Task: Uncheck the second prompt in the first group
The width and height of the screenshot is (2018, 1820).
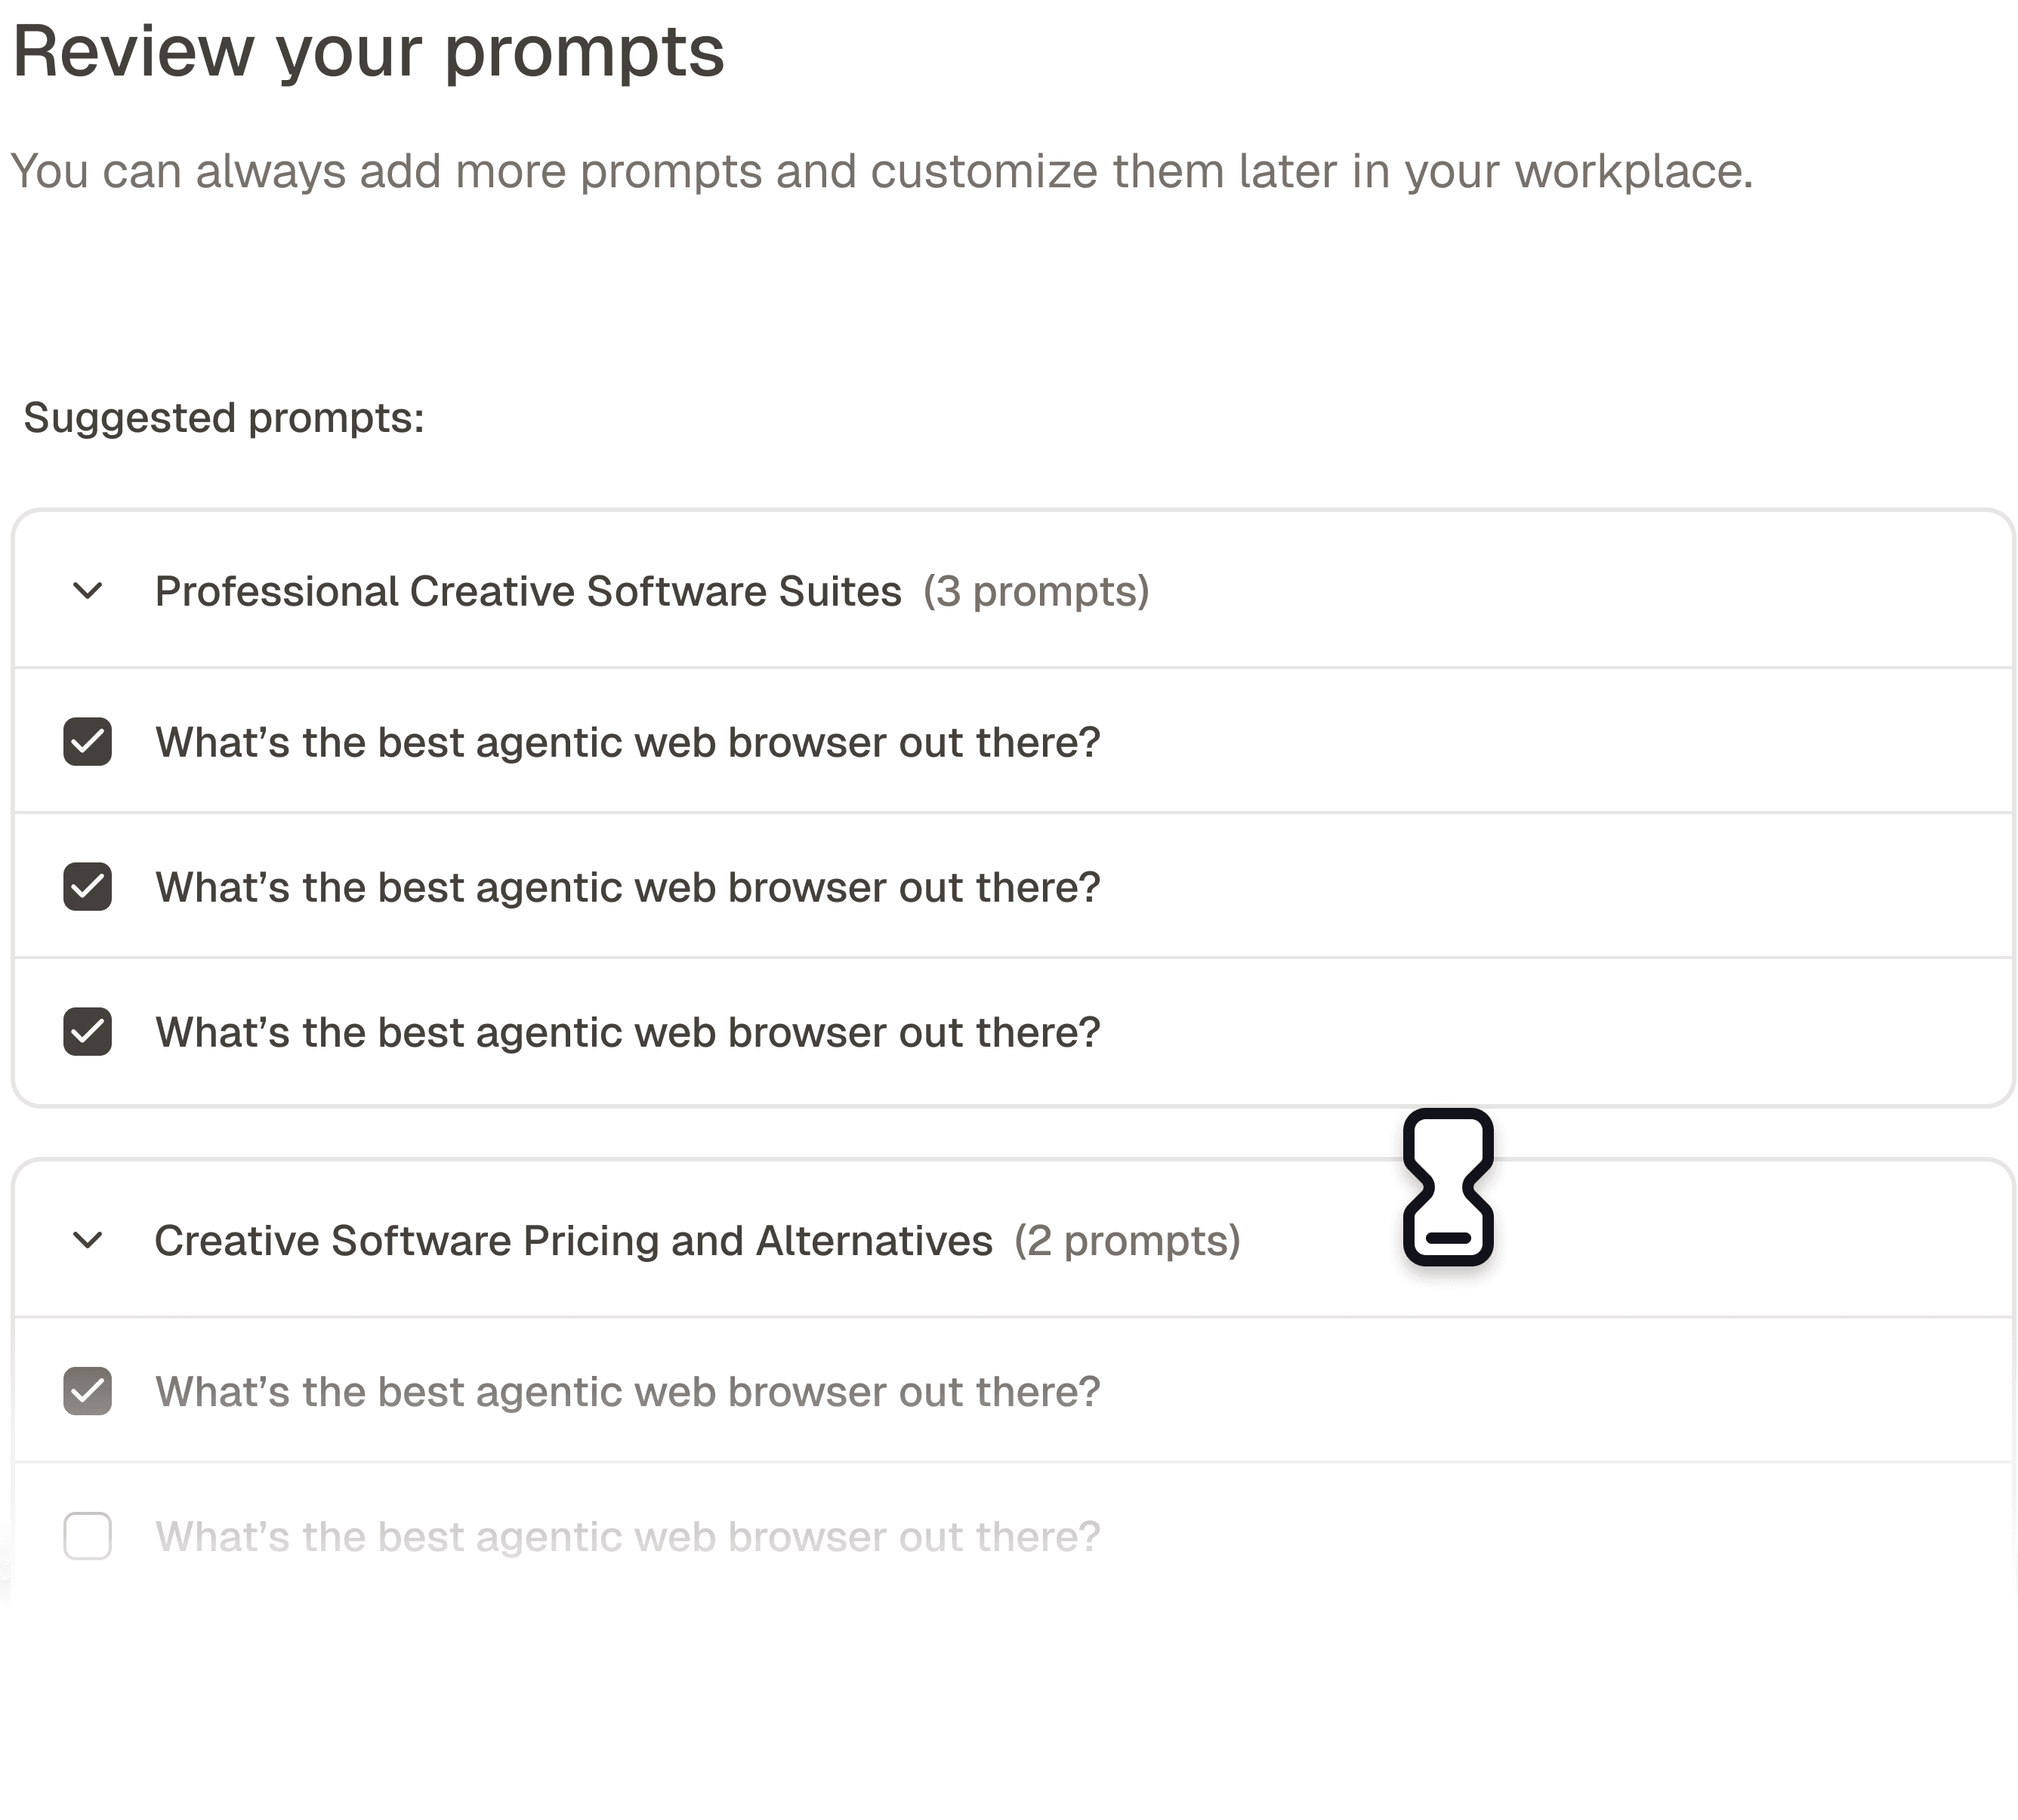Action: click(x=87, y=887)
